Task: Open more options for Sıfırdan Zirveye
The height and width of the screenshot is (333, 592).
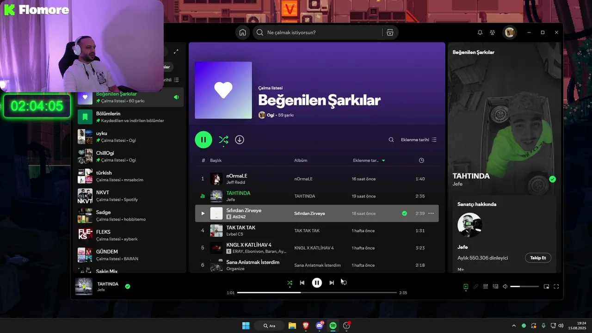Action: [x=431, y=213]
